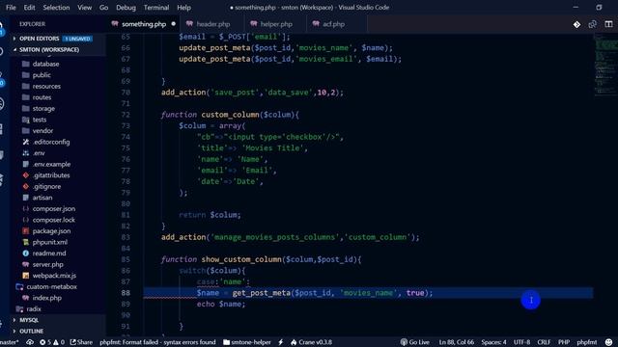Start Go Live server
Screen dimensions: 618x347
(414, 342)
